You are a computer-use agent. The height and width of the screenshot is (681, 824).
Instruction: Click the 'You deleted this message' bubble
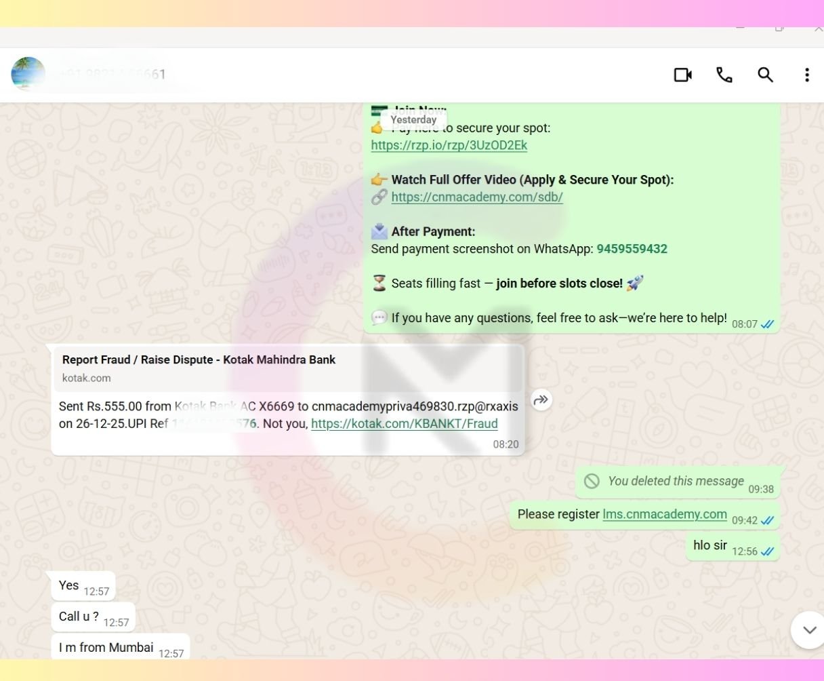(x=678, y=482)
